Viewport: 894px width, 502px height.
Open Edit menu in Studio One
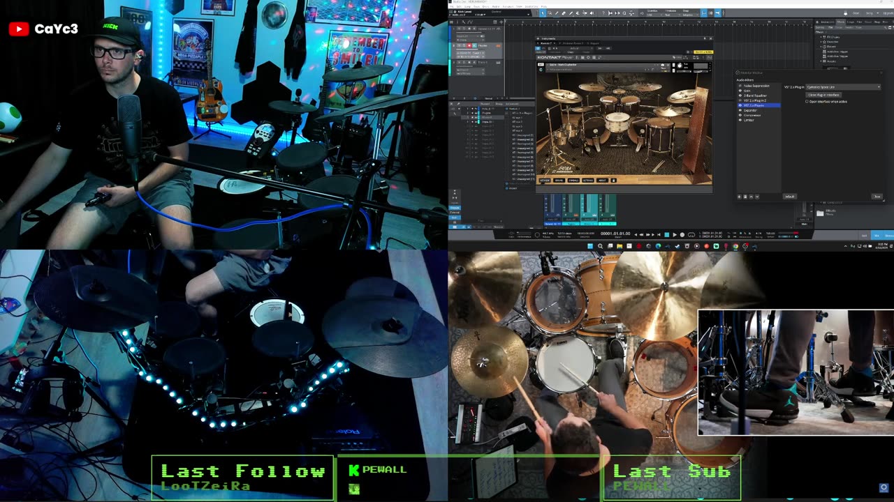pyautogui.click(x=458, y=6)
